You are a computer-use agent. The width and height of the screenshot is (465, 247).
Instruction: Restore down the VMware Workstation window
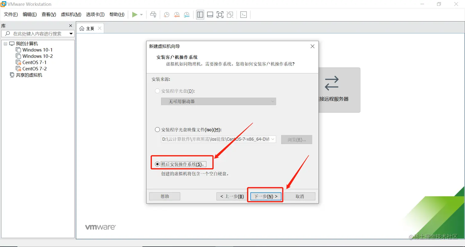click(x=439, y=4)
